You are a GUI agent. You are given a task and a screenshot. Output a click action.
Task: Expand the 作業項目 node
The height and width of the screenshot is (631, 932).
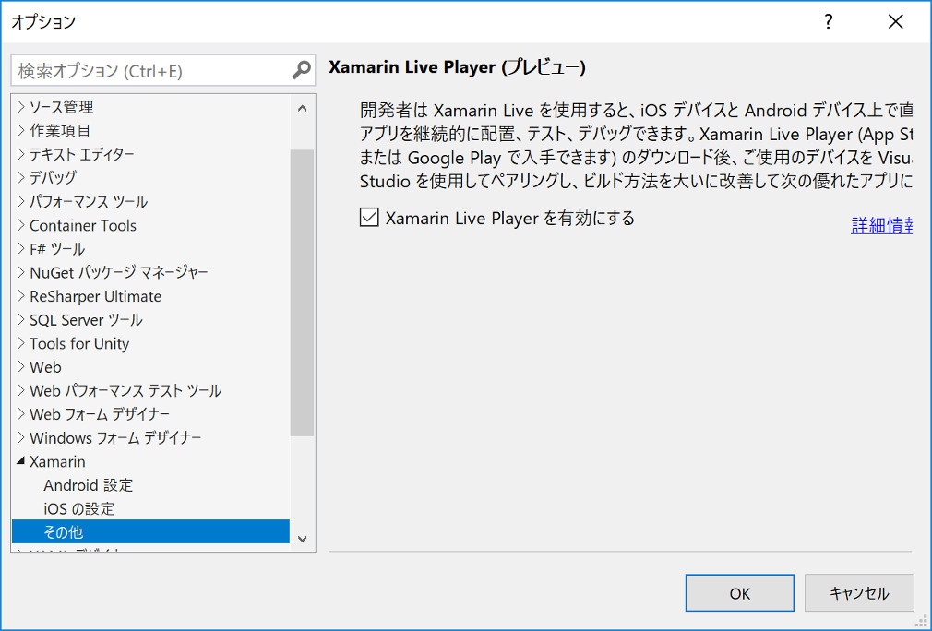(x=21, y=130)
